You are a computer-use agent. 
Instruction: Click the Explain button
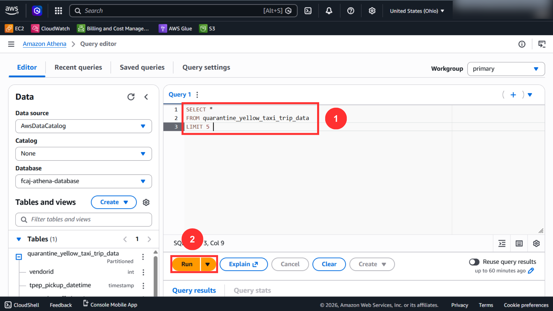coord(244,264)
